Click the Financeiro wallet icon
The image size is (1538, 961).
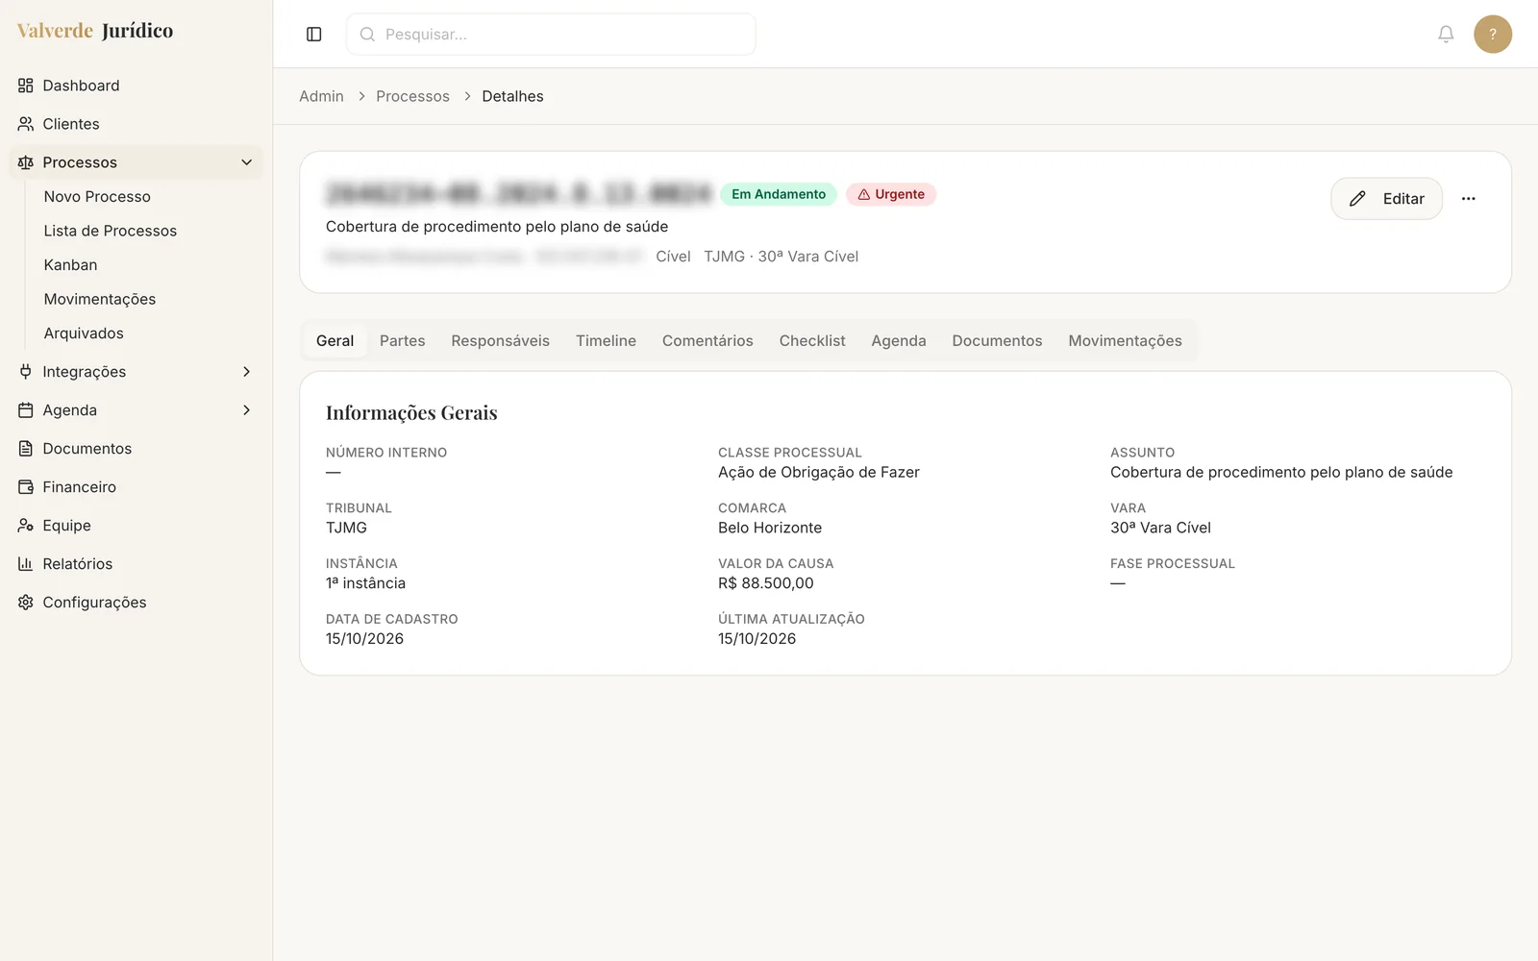coord(26,487)
